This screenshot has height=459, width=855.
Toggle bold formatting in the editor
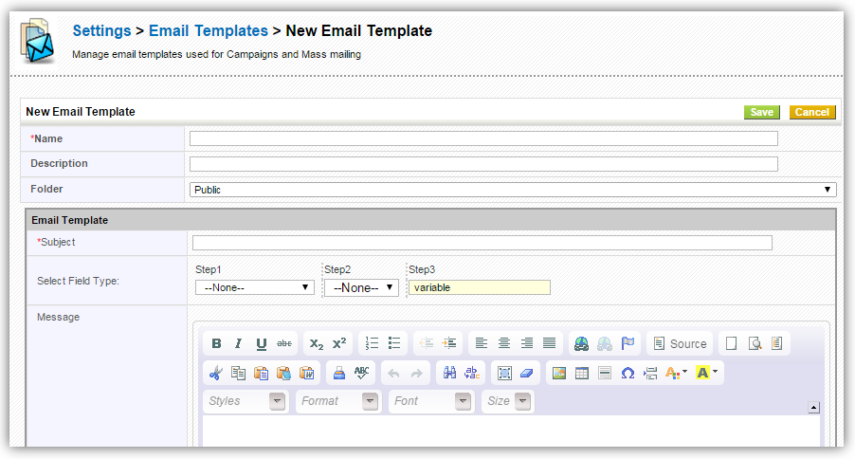216,343
